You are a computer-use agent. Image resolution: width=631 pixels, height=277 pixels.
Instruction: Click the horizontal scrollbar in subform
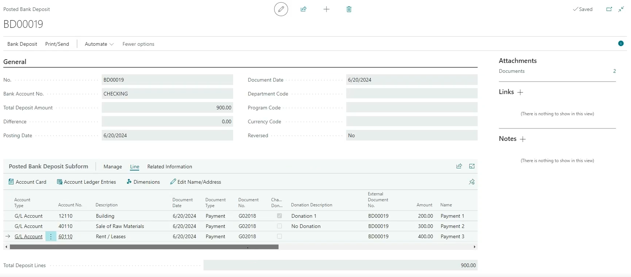(144, 247)
